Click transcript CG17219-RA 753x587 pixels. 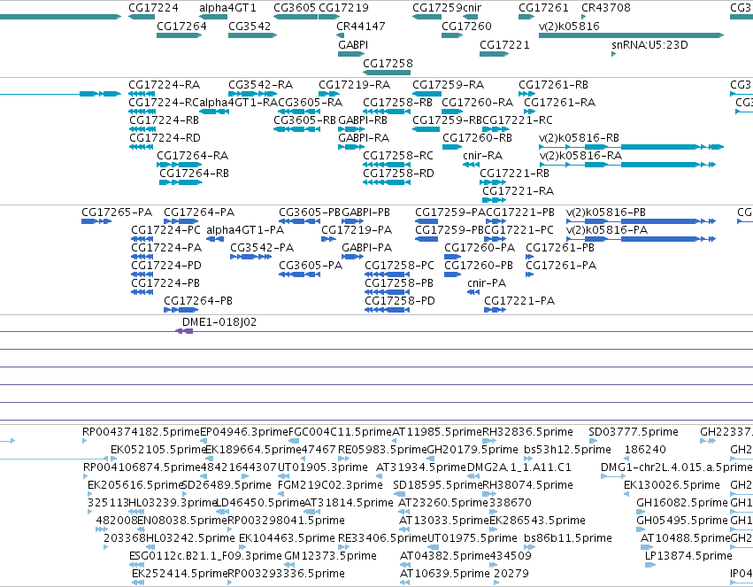[329, 94]
